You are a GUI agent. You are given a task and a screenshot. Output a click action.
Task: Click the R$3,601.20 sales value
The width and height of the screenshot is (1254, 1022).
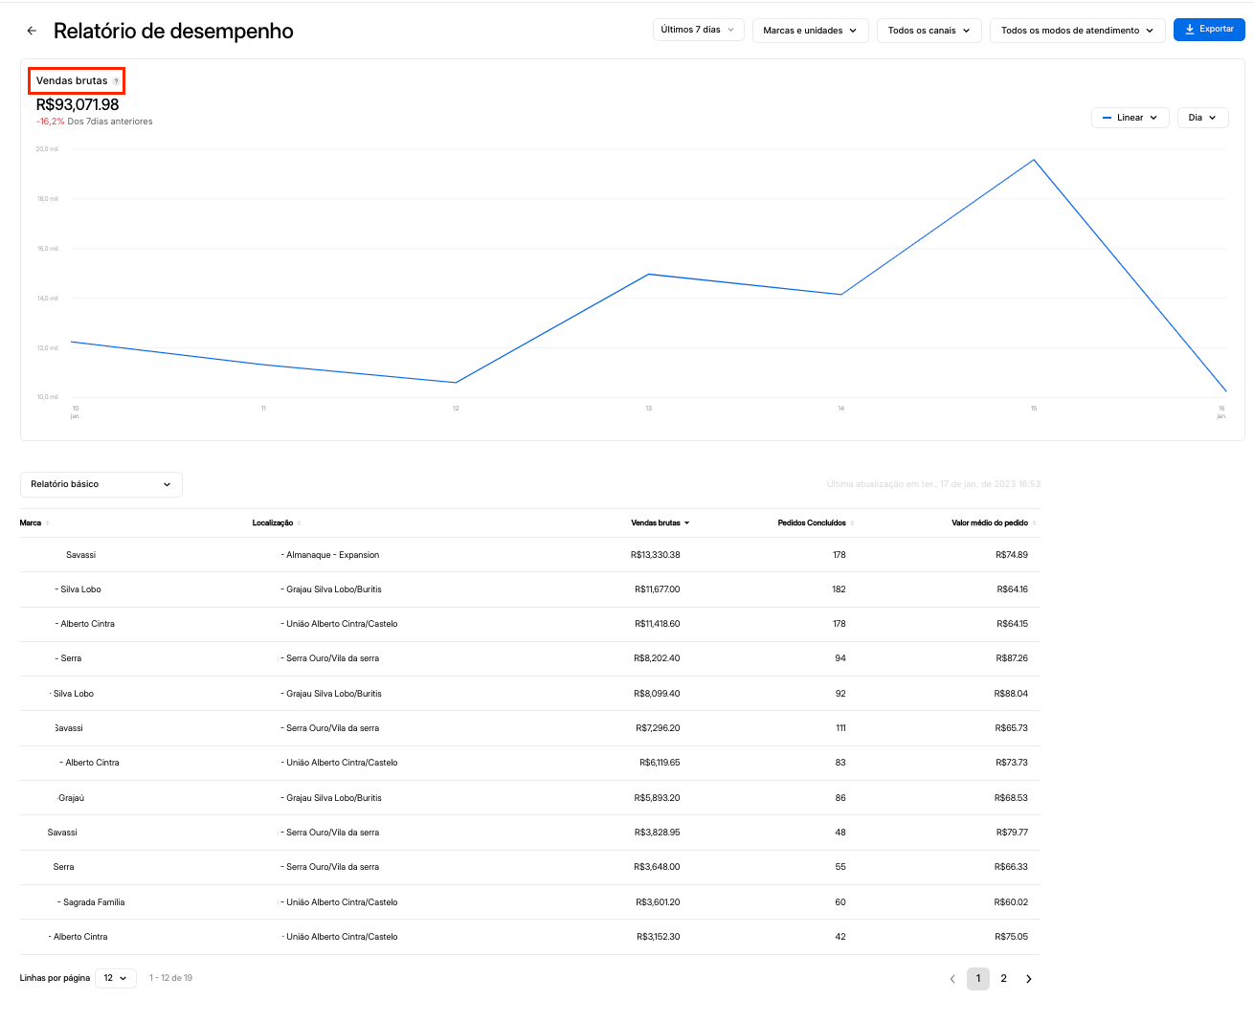point(658,902)
